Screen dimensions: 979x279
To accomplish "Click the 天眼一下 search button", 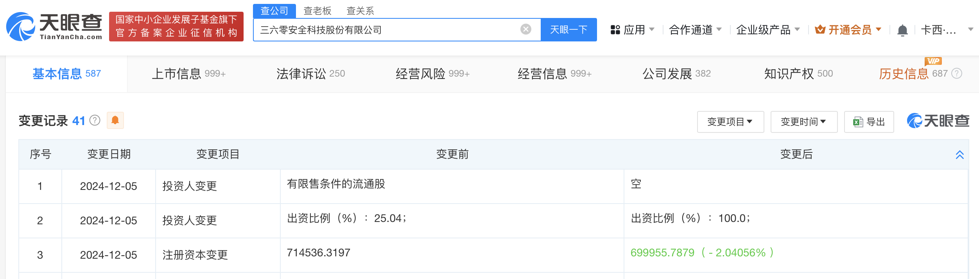I will click(x=568, y=30).
